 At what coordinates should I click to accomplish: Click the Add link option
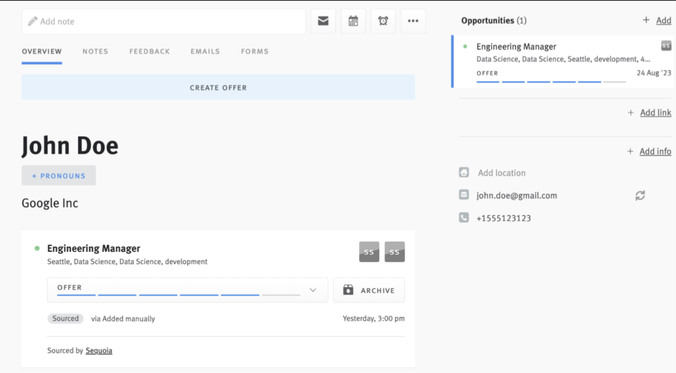655,112
